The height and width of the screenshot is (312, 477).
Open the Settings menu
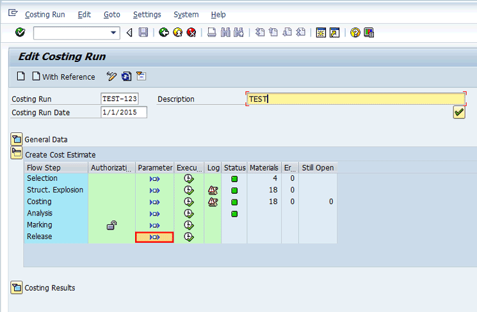(x=147, y=15)
